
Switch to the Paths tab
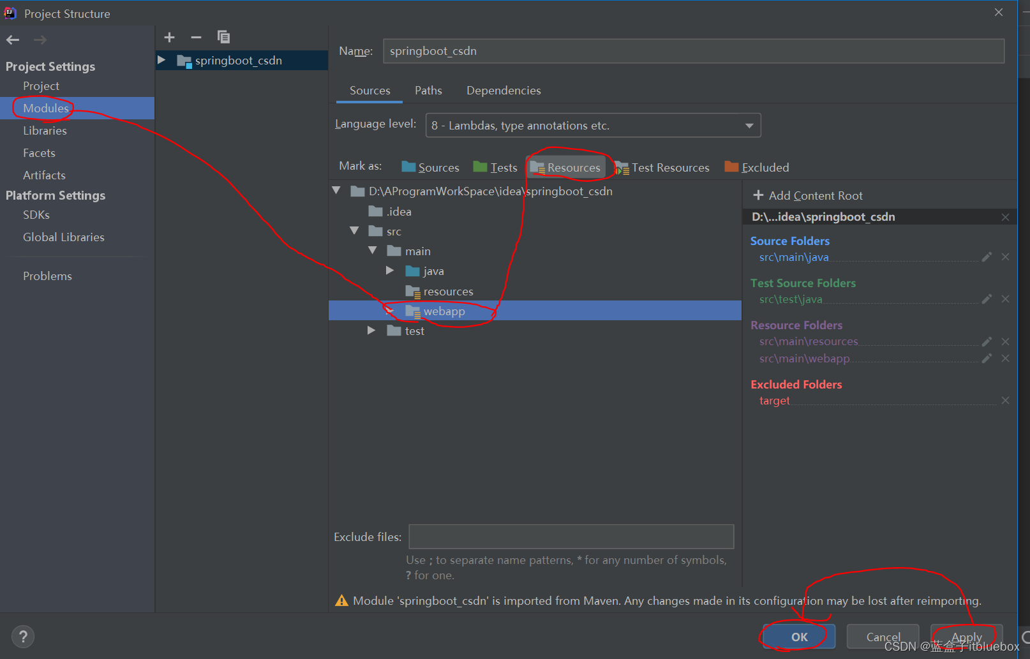[x=428, y=91]
